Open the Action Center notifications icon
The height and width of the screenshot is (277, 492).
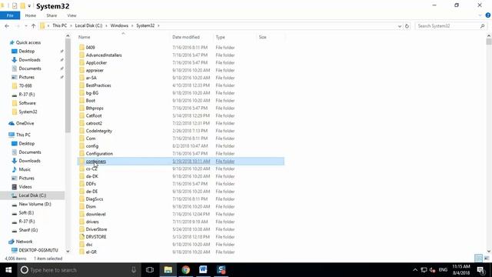pos(481,270)
